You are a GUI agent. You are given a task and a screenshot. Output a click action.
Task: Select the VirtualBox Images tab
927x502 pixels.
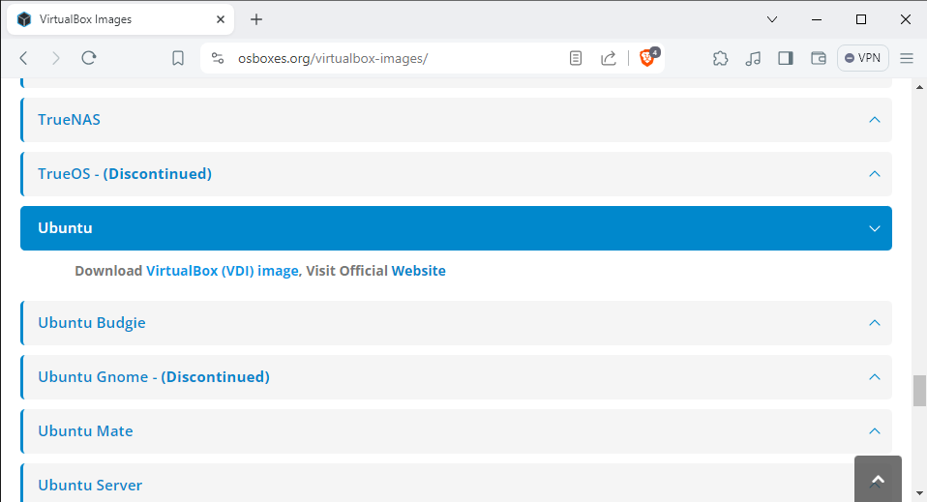point(121,19)
